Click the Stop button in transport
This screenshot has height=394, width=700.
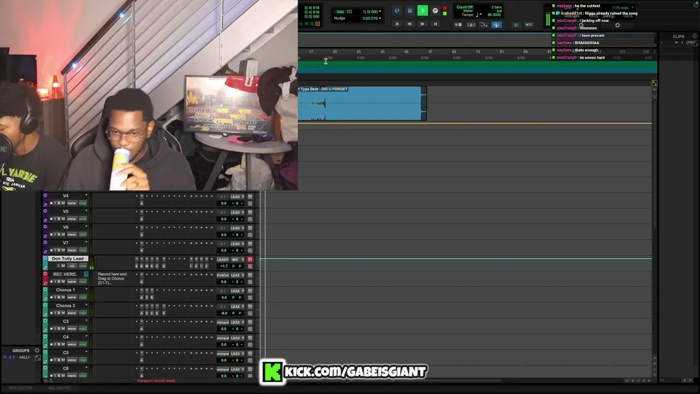tap(410, 10)
